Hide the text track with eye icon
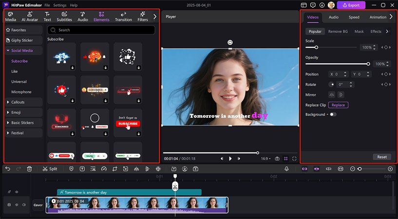The image size is (398, 219). [17, 192]
